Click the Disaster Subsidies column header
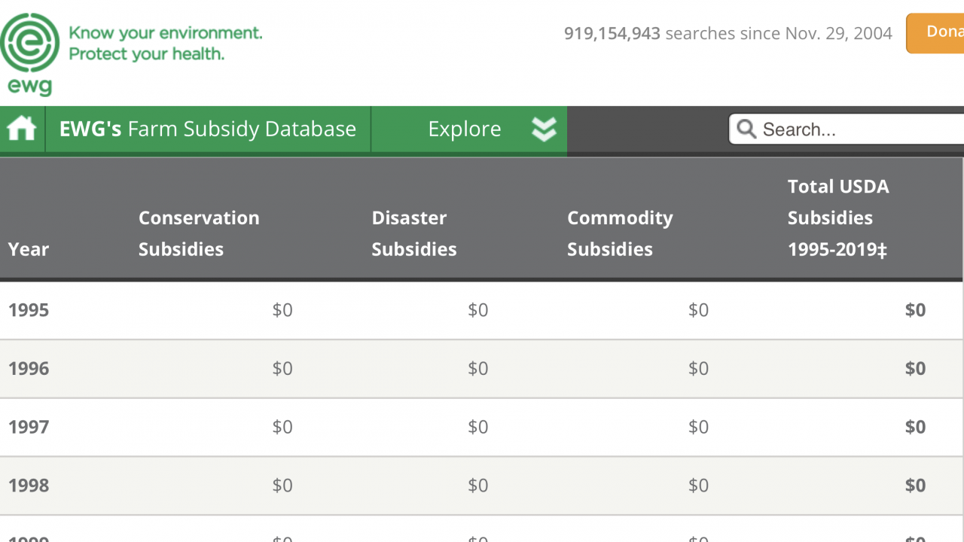Screen dimensions: 964x542 [414, 233]
